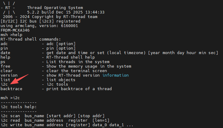
Task: Click the "date" command name
Action: coord(5,53)
